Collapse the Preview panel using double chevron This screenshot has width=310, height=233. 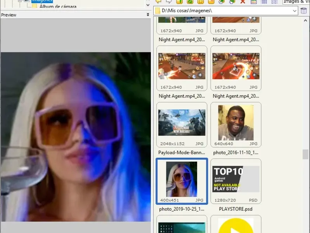tap(148, 15)
